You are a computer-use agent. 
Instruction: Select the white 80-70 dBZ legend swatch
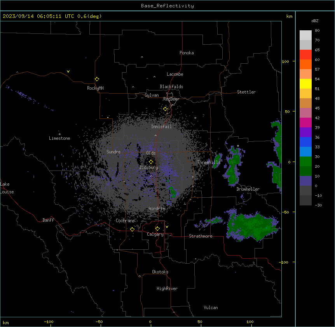click(x=305, y=35)
